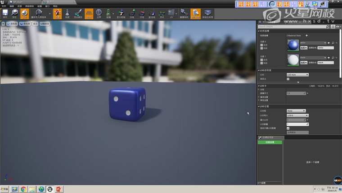Screen dimensions: 342x193
Task: Click the Save (保存) toolbar icon
Action: [x=5, y=14]
